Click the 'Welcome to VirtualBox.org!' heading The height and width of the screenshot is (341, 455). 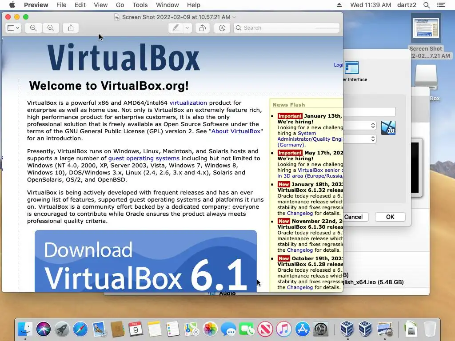tap(109, 86)
